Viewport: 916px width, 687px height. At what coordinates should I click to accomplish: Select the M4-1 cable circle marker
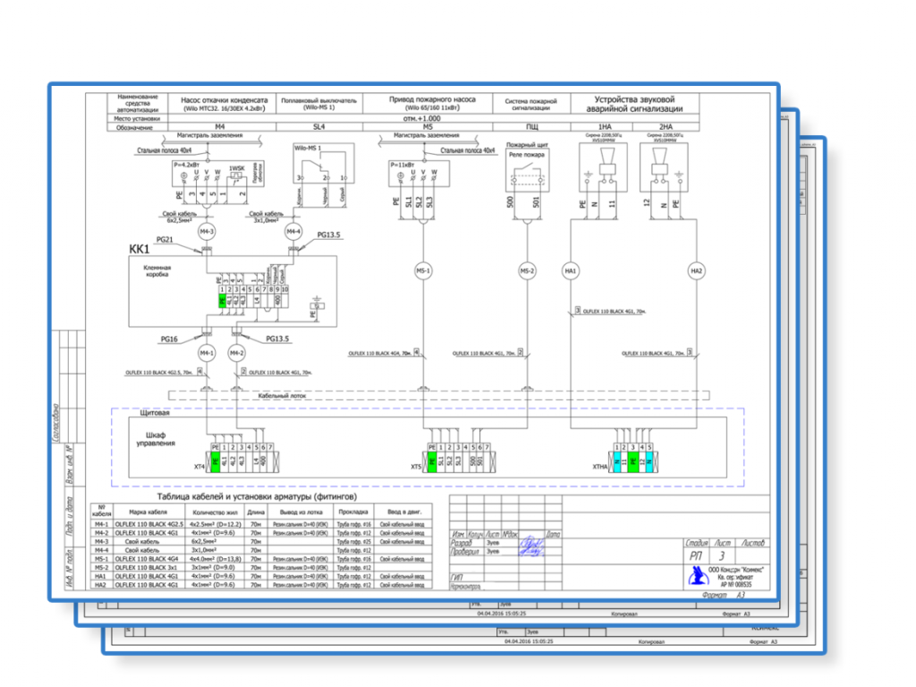[x=207, y=352]
